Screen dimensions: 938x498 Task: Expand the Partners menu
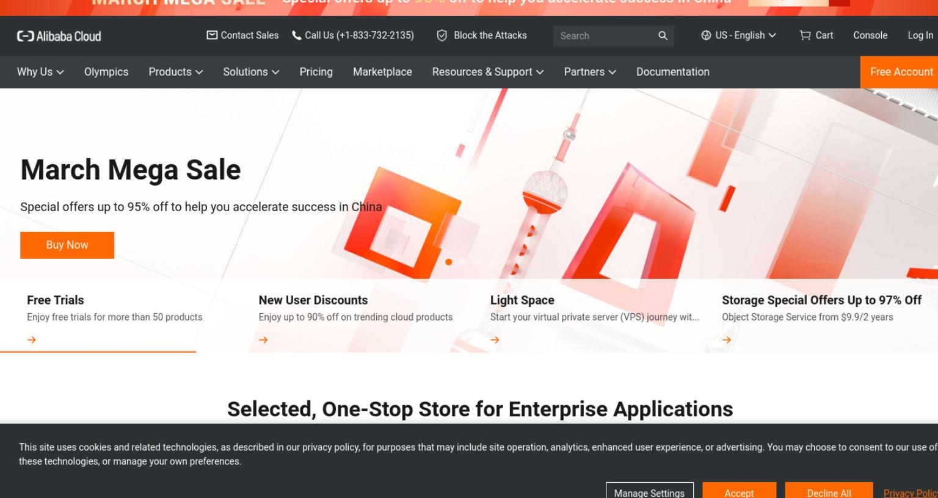click(x=590, y=72)
